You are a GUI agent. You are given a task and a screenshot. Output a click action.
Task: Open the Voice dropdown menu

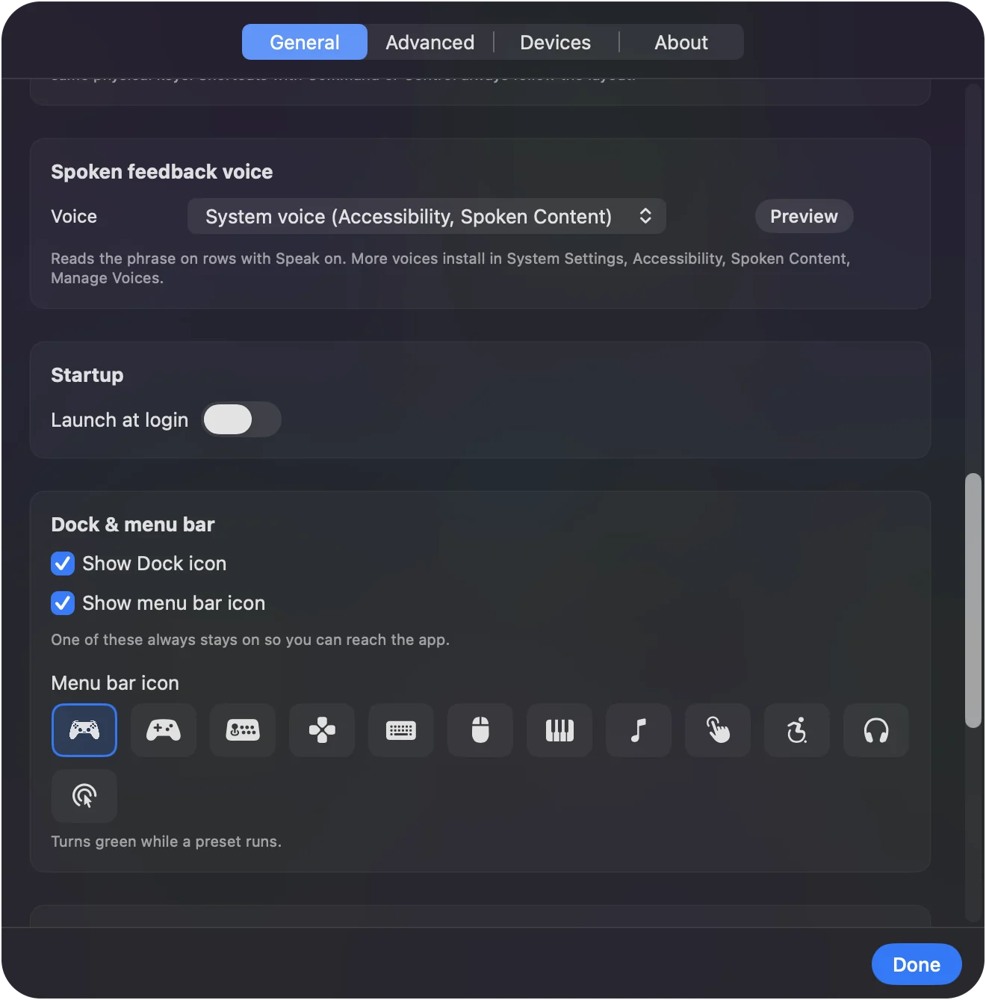427,217
